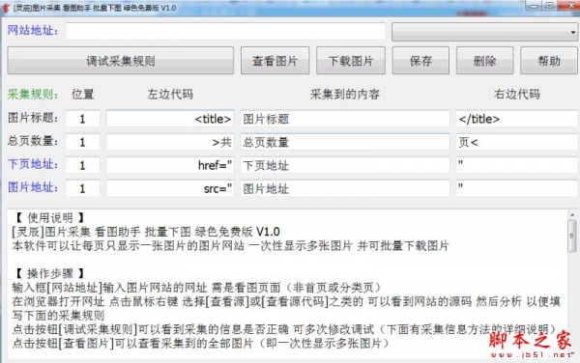
Task: Click the 图片地址 blue label
Action: [33, 187]
